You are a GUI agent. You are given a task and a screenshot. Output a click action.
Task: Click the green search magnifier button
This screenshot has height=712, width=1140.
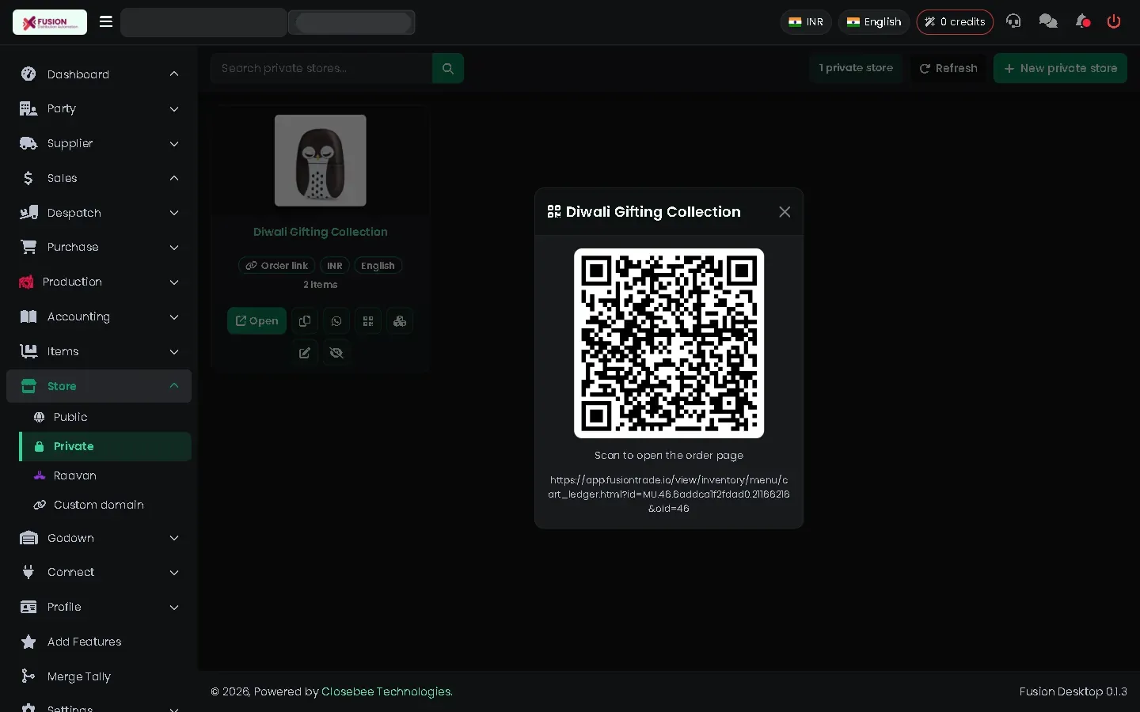click(448, 68)
